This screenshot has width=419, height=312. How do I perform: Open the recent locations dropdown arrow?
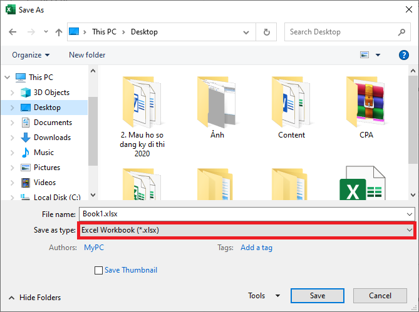pos(46,32)
